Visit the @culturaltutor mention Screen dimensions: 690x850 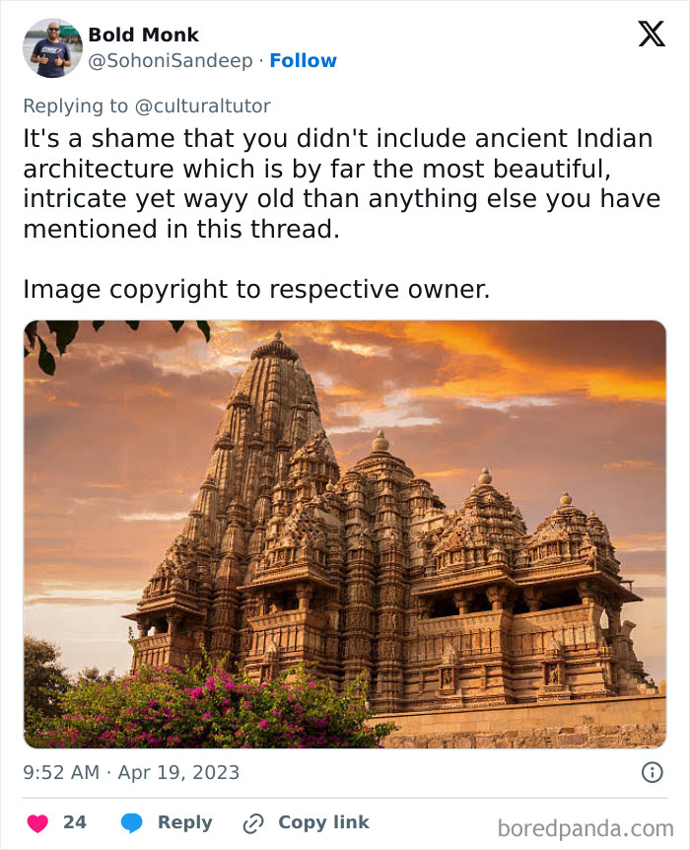click(202, 106)
